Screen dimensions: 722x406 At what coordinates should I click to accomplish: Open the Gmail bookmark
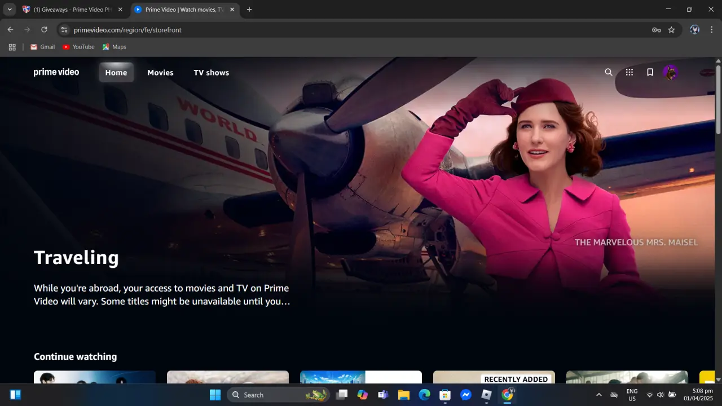click(42, 47)
